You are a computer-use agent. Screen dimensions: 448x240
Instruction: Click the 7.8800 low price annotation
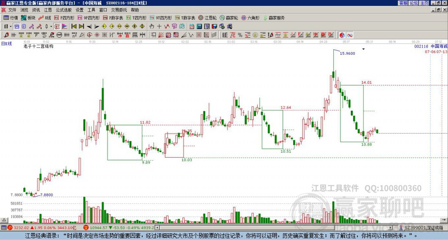(46, 195)
